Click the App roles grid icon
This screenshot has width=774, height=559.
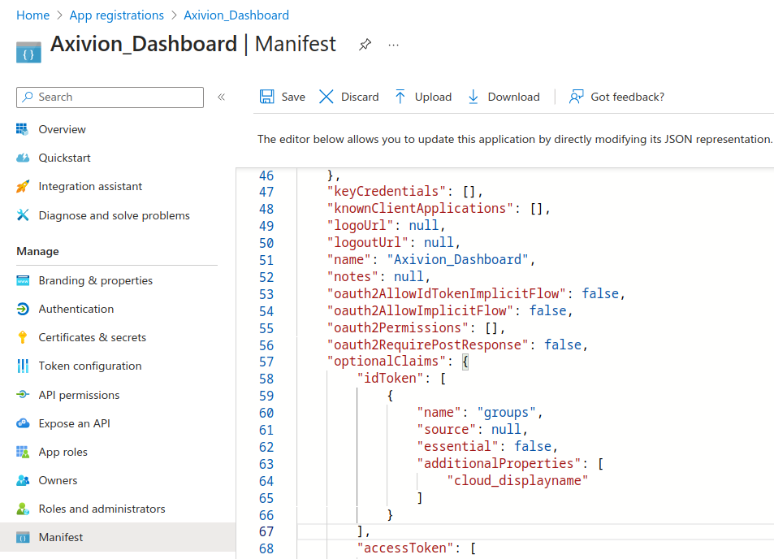23,452
